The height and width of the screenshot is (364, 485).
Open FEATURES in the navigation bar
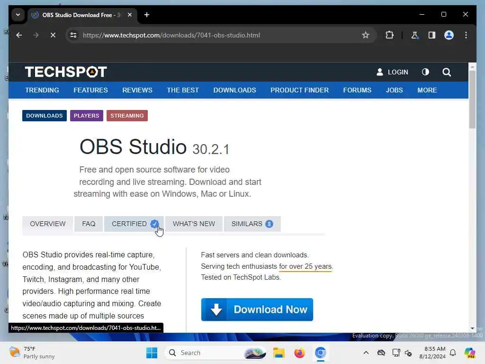coord(90,90)
